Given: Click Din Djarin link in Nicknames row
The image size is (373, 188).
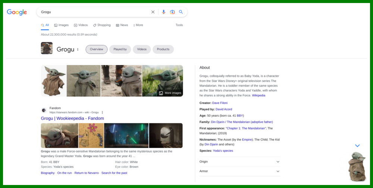Looking at the screenshot, I should point(211,144).
